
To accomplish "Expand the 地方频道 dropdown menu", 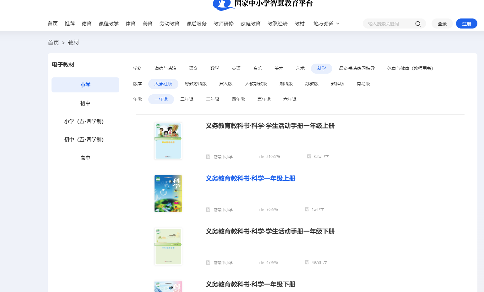I will [x=326, y=23].
